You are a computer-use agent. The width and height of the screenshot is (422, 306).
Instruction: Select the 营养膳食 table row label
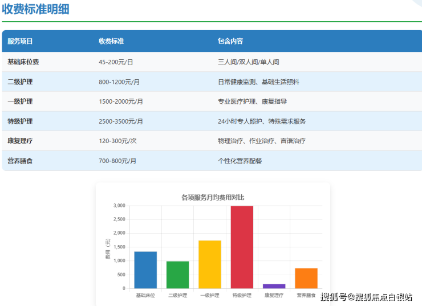click(20, 161)
